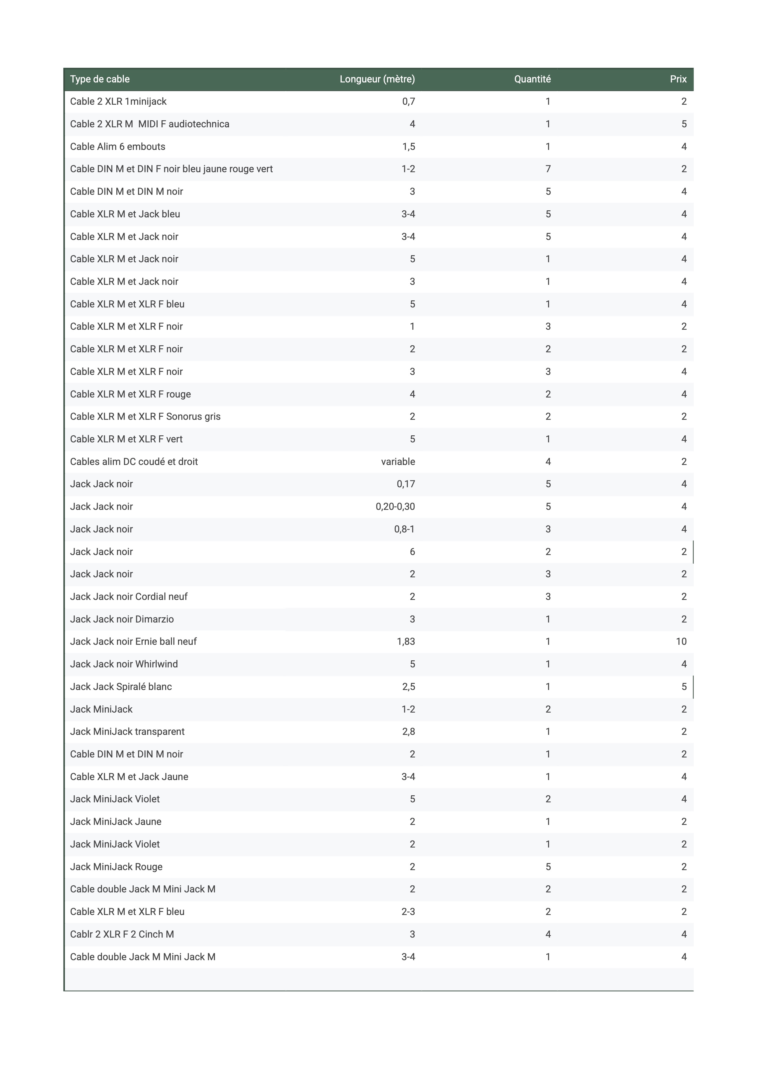Select the price cell showing 10
This screenshot has height=1071, width=757.
point(681,641)
